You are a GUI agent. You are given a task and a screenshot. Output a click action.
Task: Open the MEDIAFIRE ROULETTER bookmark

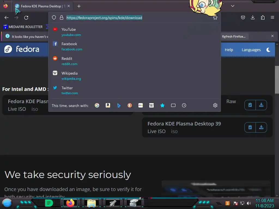[x=23, y=27]
